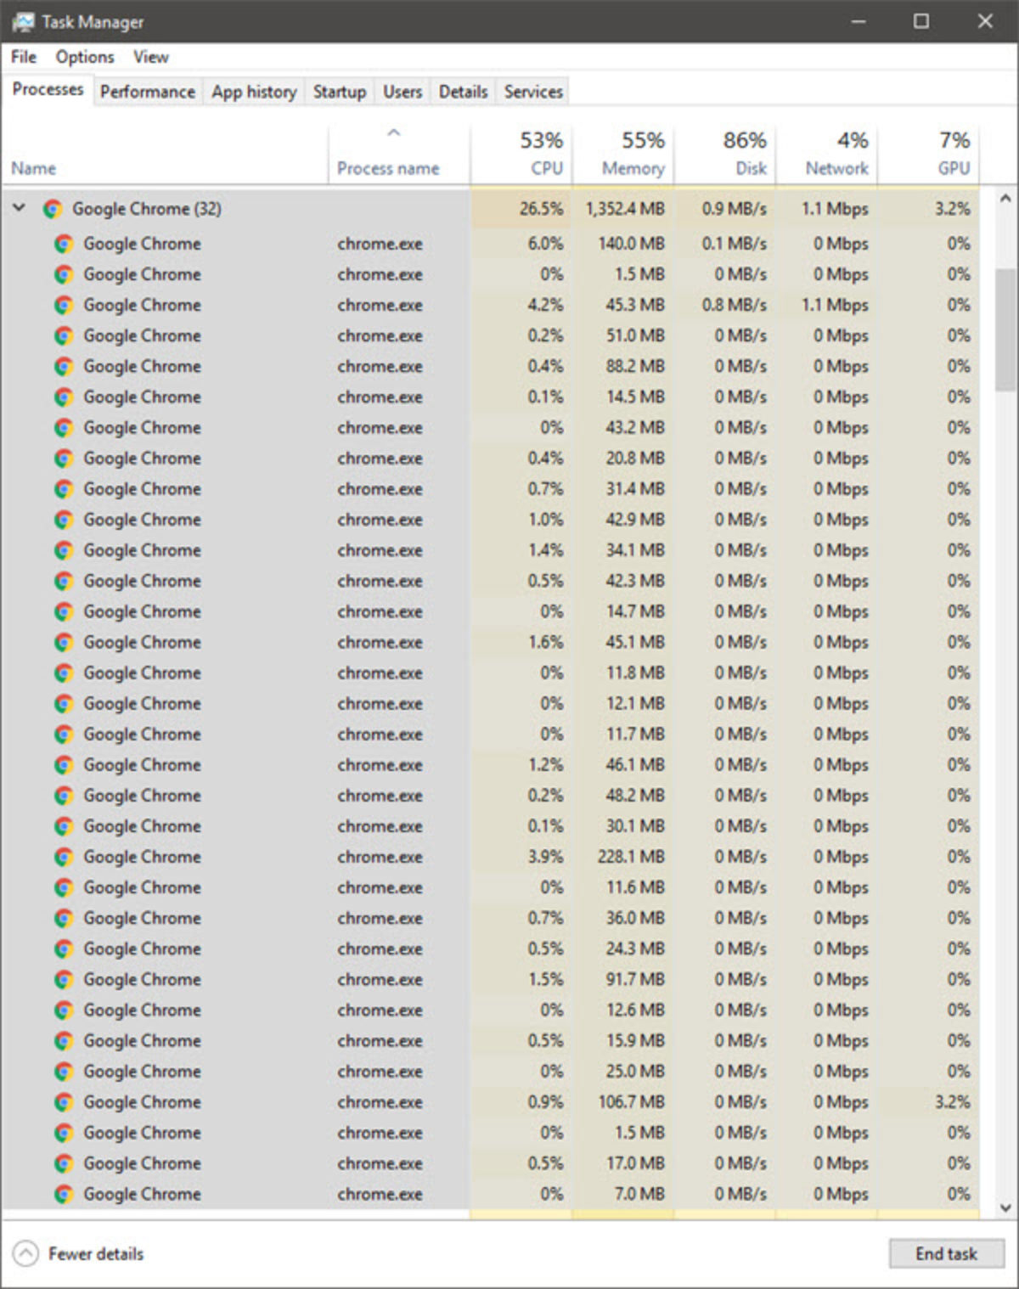
Task: Switch to the App history tab
Action: click(x=254, y=92)
